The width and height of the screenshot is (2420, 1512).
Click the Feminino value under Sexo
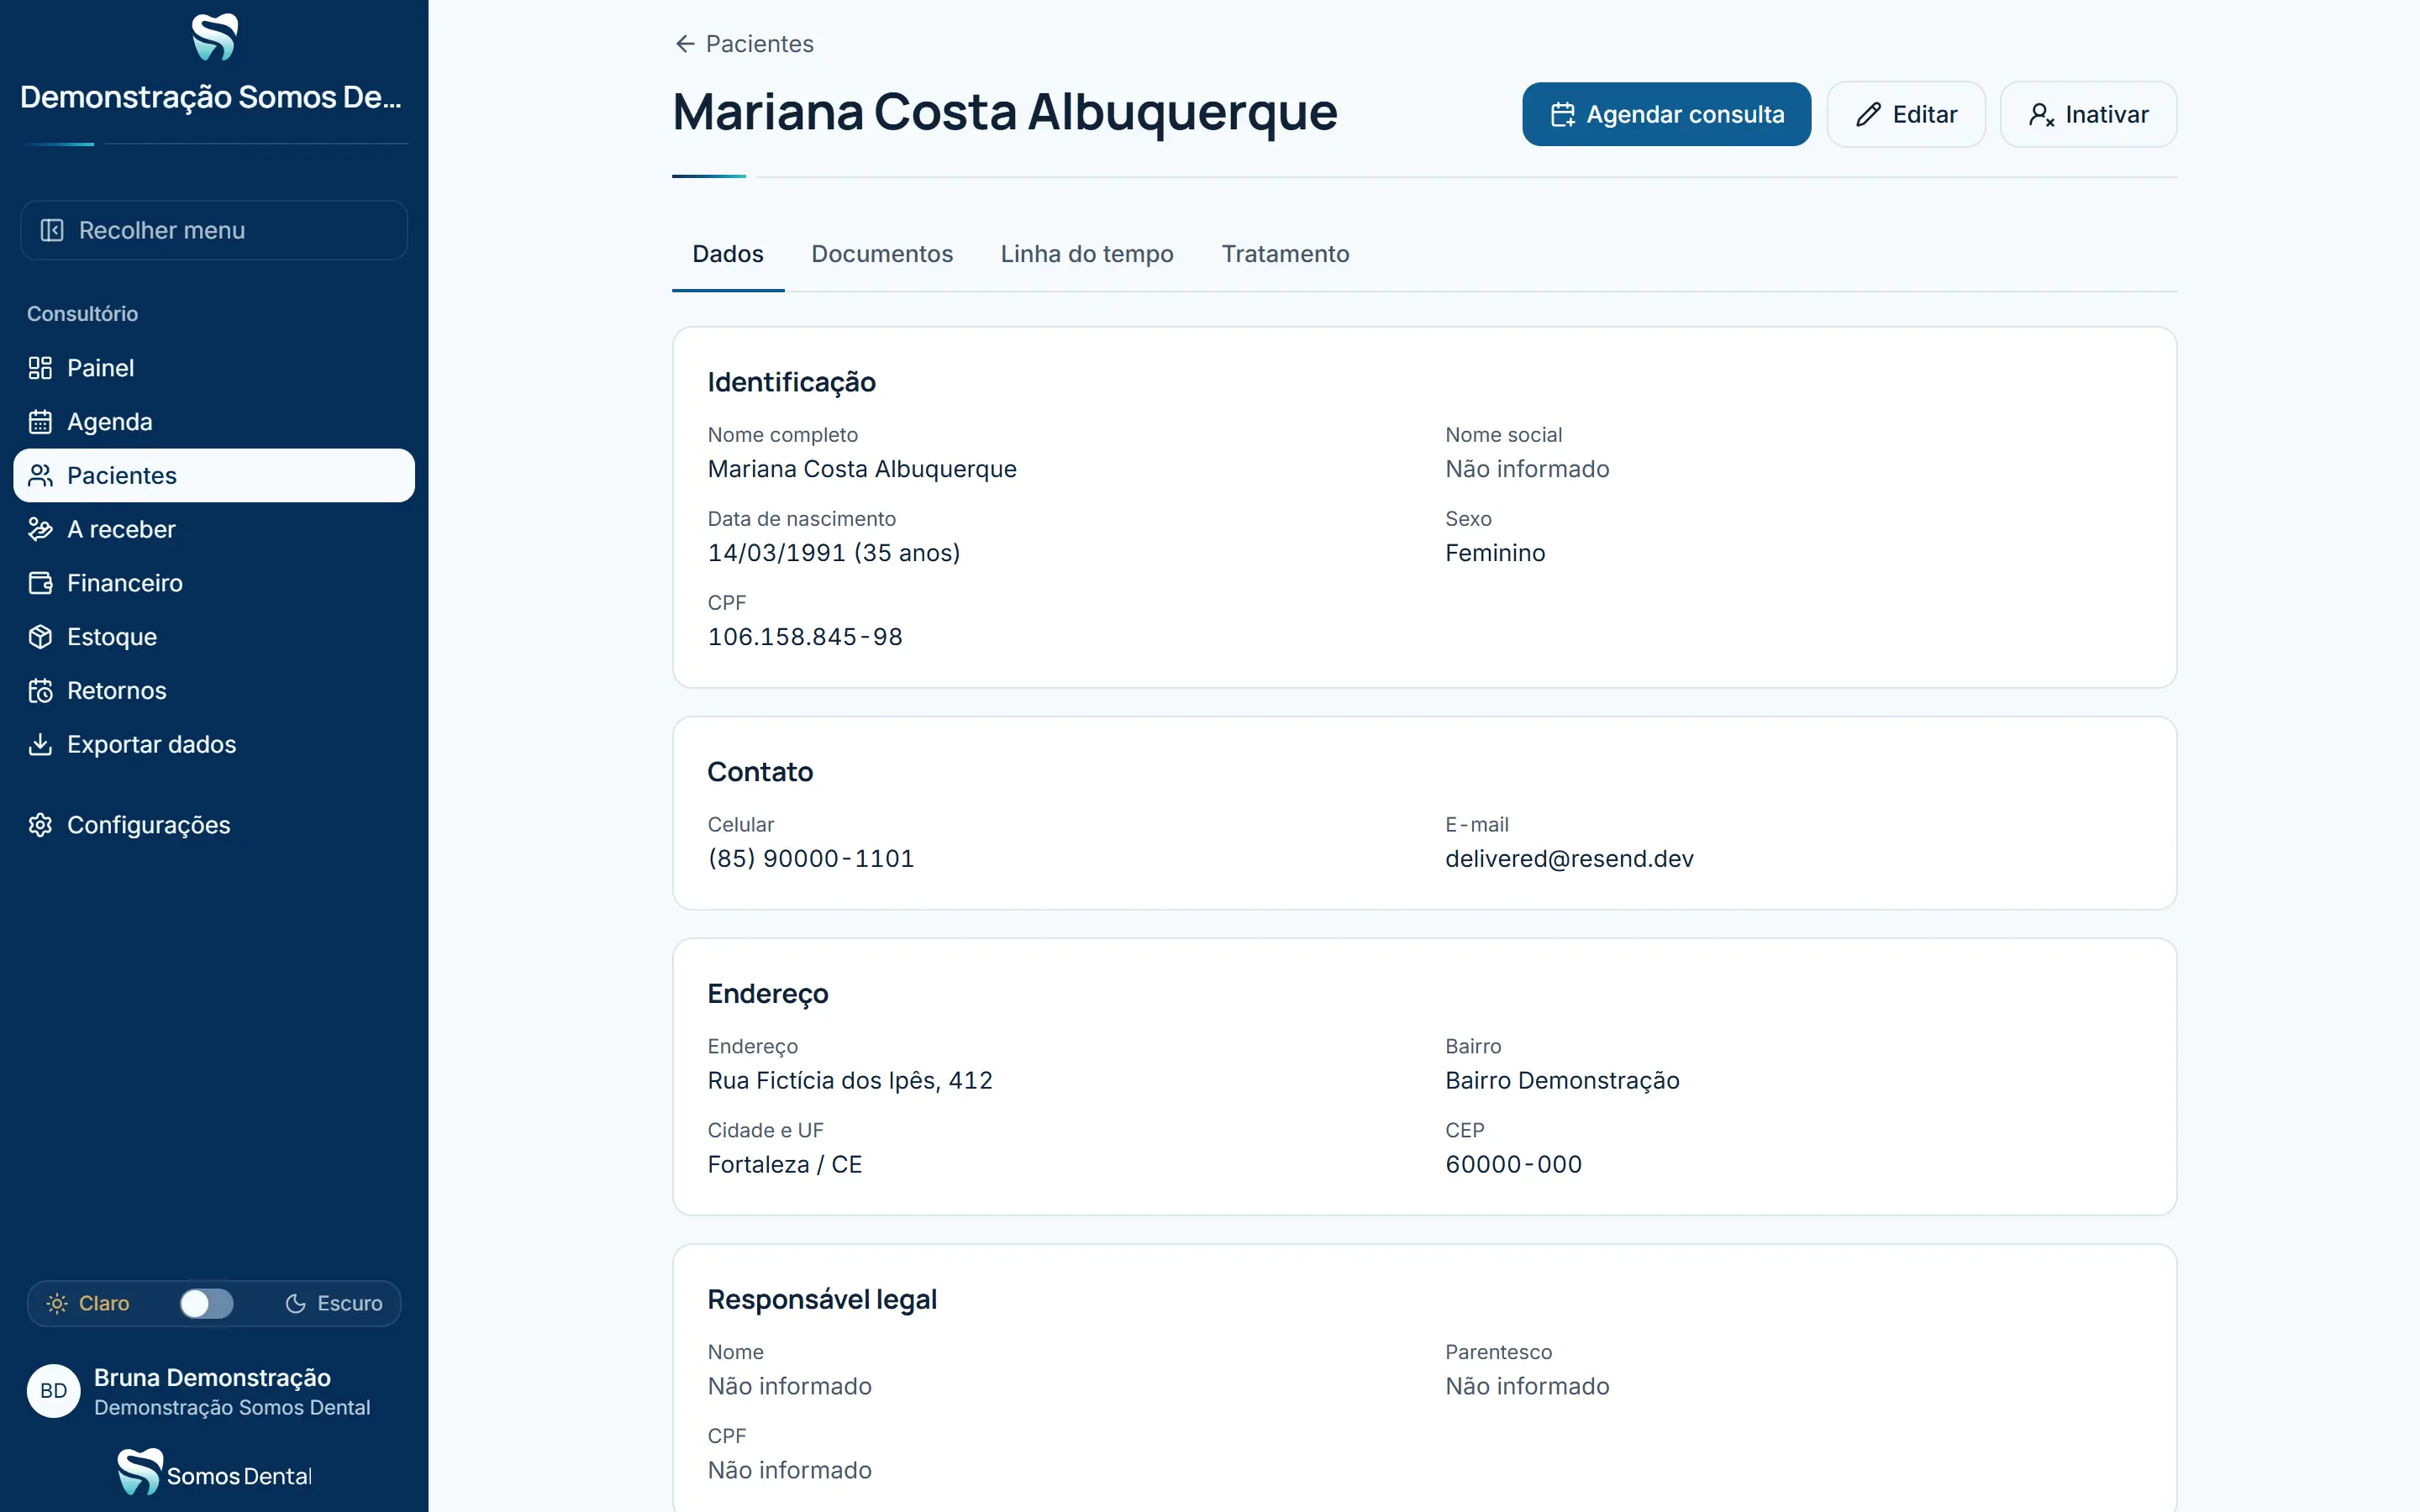1495,553
